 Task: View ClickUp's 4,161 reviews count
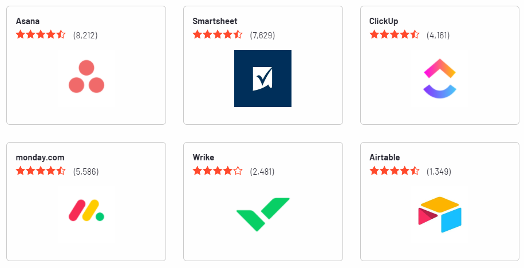[438, 35]
